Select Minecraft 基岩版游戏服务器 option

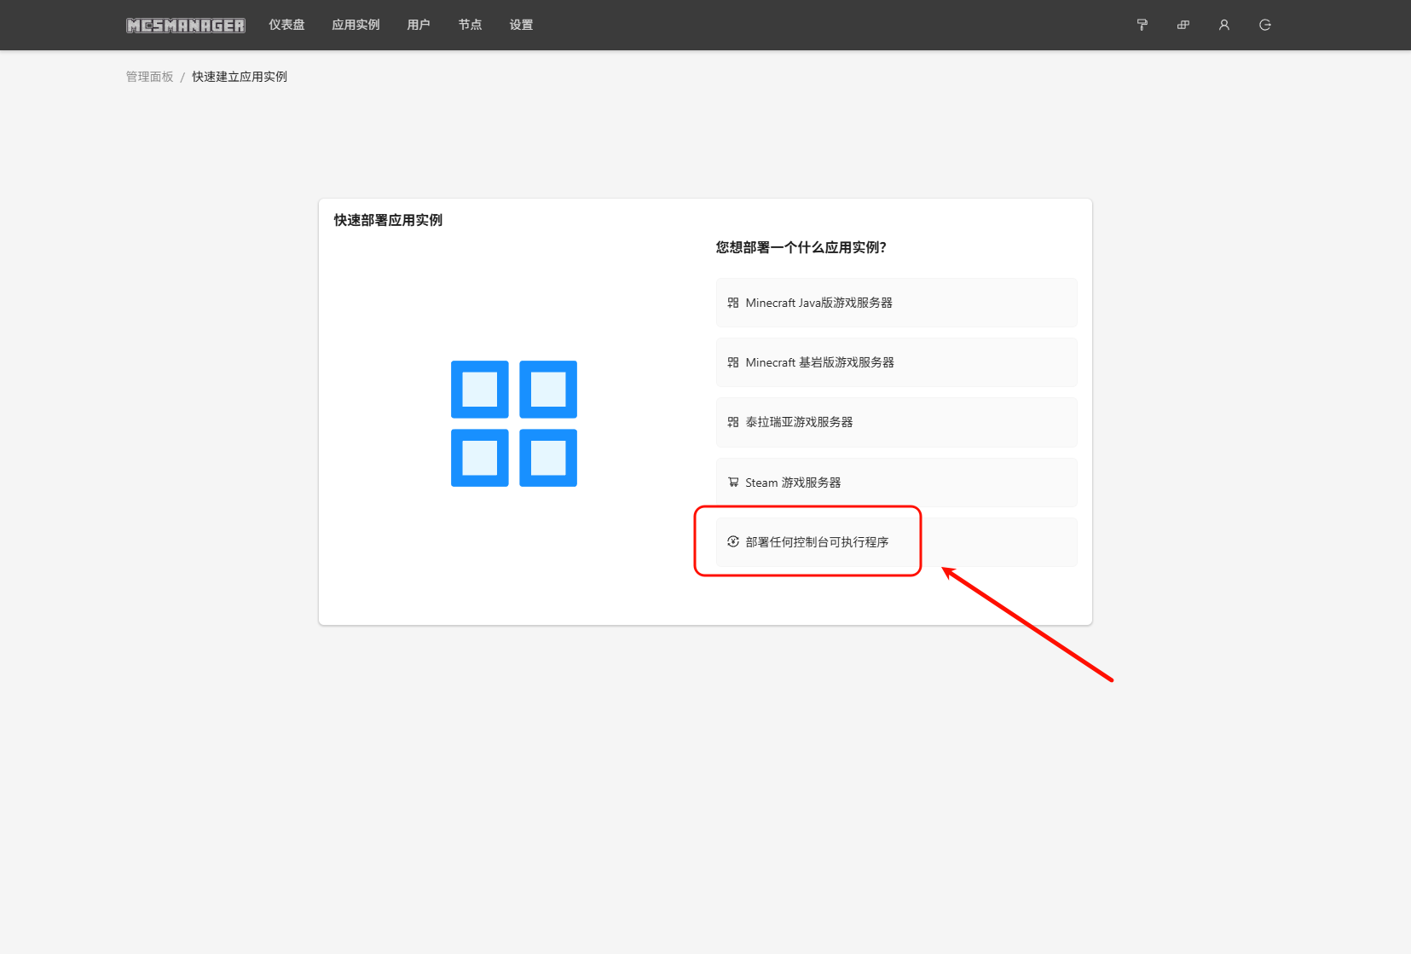point(896,362)
